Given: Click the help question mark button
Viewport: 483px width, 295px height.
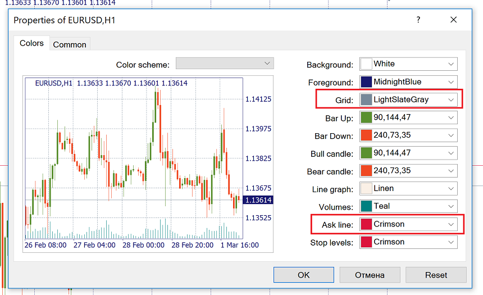Looking at the screenshot, I should pyautogui.click(x=418, y=20).
